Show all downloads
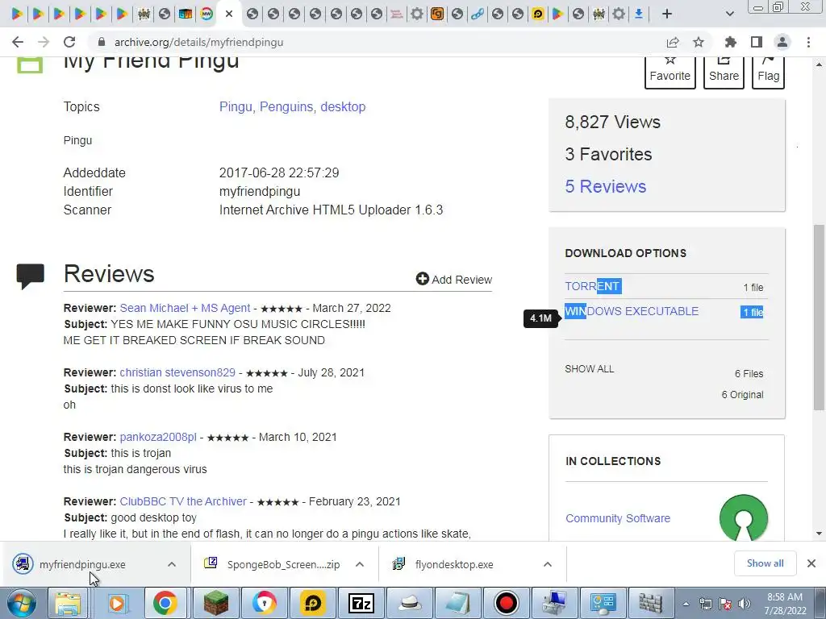The width and height of the screenshot is (826, 619). [x=765, y=563]
